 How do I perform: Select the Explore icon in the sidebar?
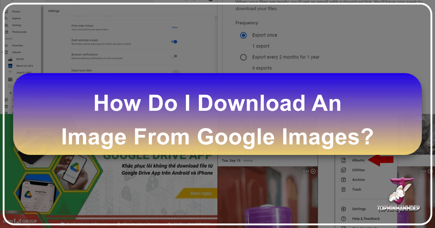tap(6, 18)
